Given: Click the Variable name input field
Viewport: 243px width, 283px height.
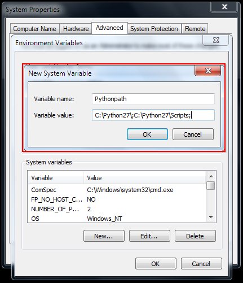Looking at the screenshot, I should 153,99.
